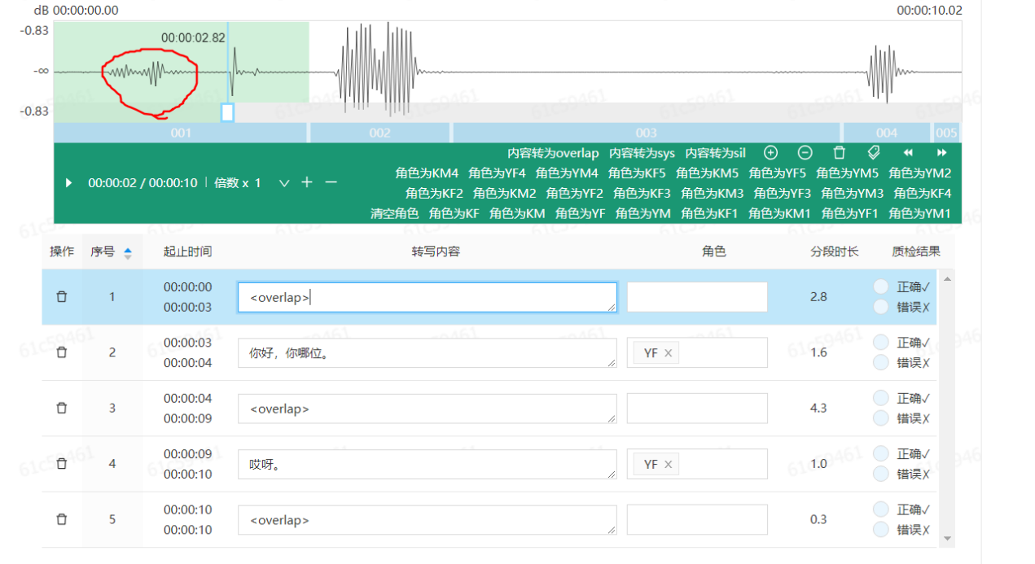Image resolution: width=1035 pixels, height=564 pixels.
Task: Select 正确 radio for row 4
Action: point(880,454)
